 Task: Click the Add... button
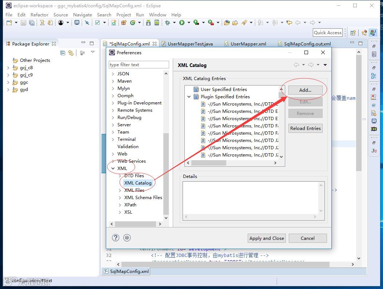coord(305,90)
